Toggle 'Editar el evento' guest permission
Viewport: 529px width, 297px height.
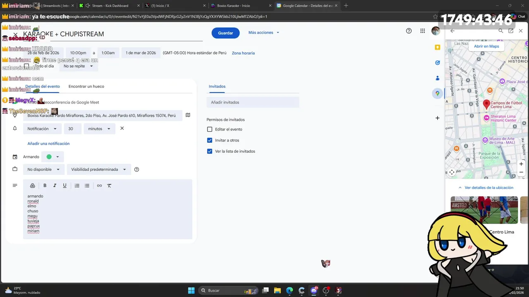(x=210, y=129)
